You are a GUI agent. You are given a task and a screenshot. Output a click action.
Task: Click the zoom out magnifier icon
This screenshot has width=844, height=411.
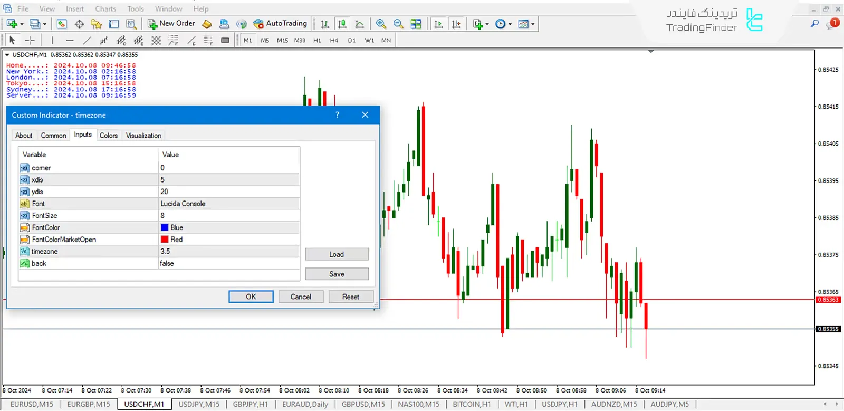398,24
